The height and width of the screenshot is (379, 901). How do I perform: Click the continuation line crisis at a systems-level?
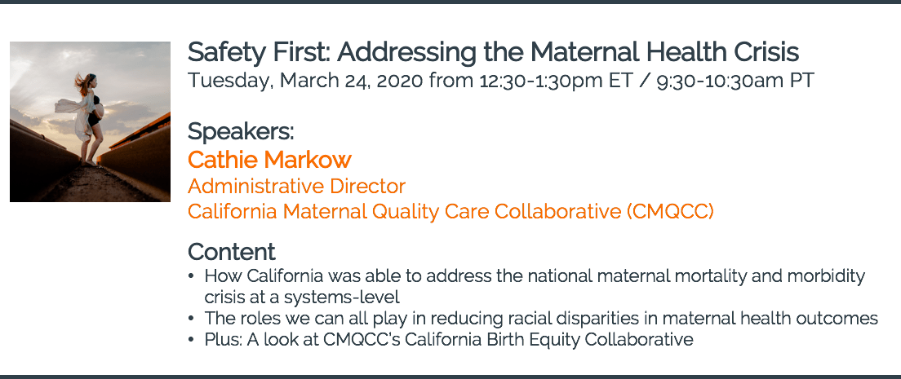[x=302, y=297]
